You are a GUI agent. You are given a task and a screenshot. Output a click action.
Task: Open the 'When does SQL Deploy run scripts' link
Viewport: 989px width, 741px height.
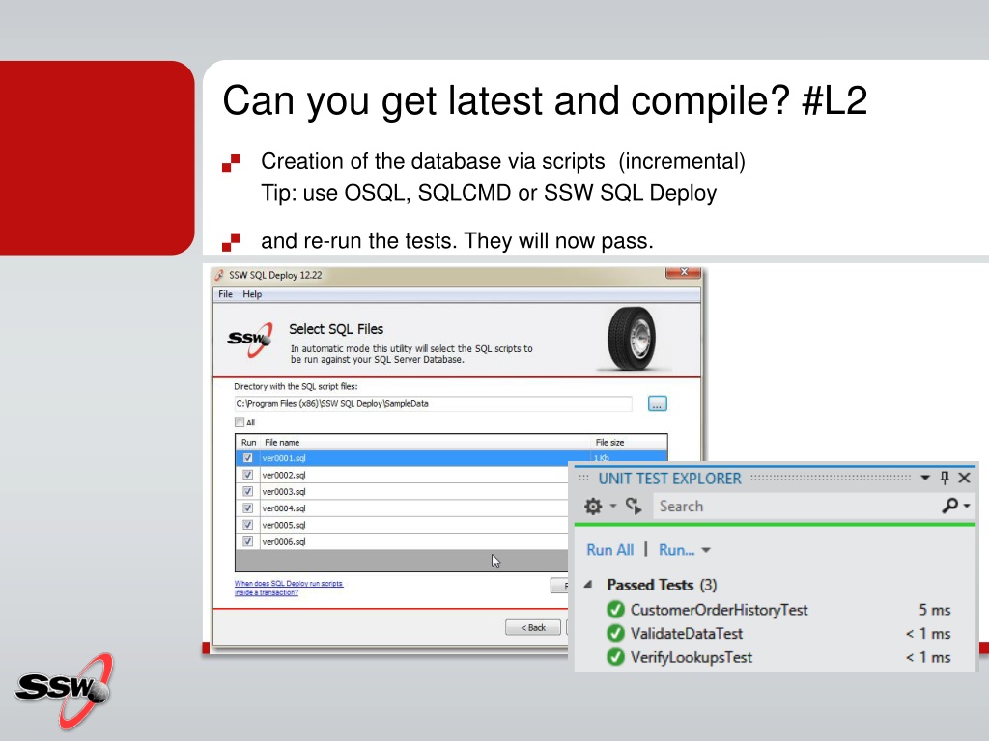tap(289, 588)
